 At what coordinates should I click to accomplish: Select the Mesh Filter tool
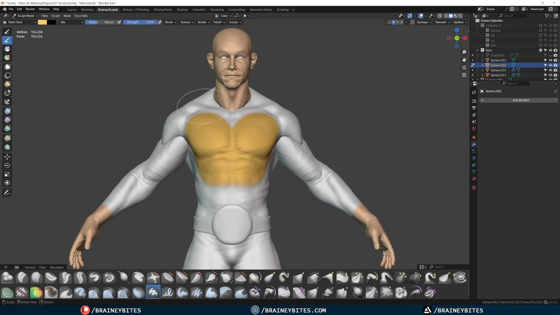tap(7, 111)
